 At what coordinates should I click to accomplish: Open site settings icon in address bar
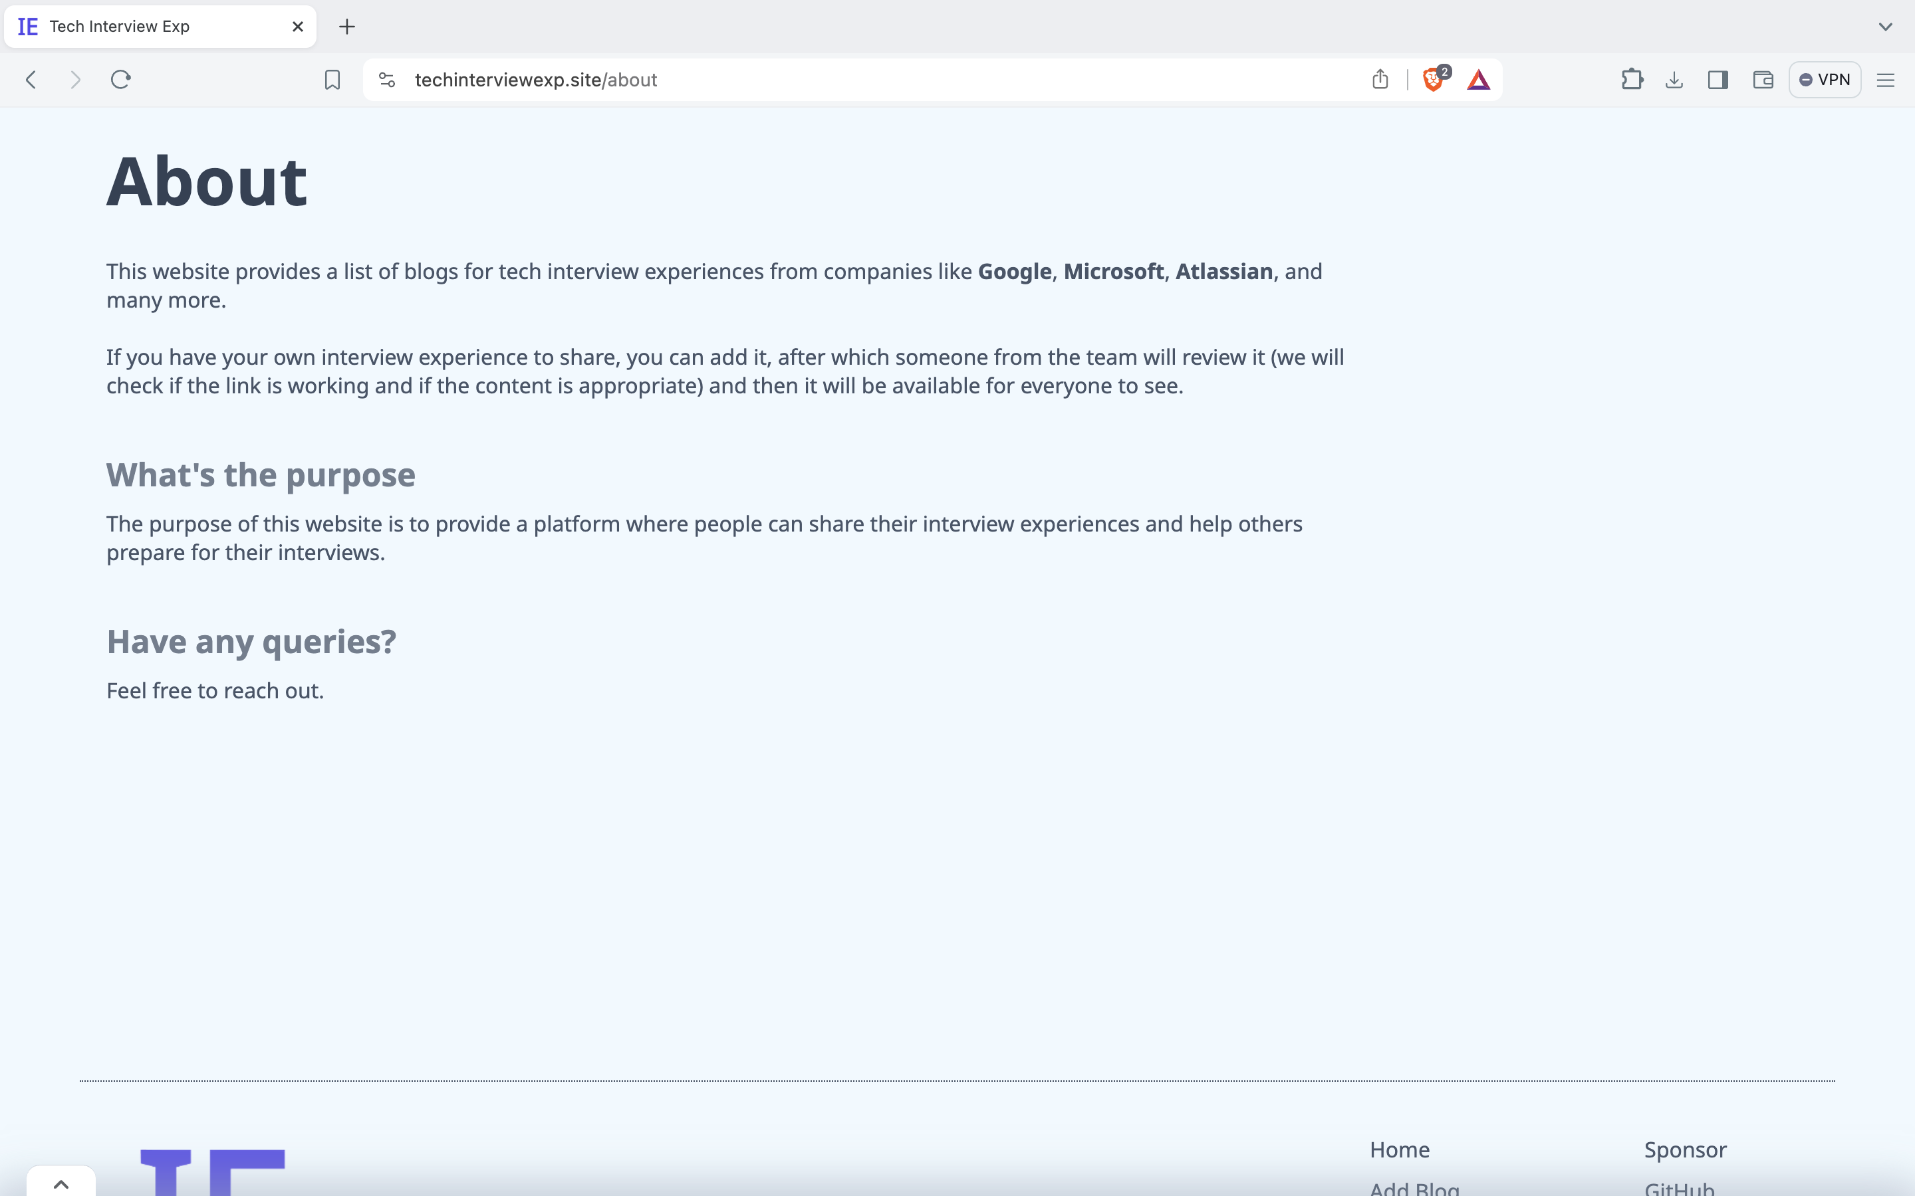click(387, 80)
